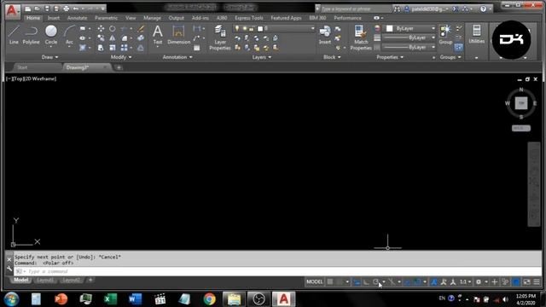Image resolution: width=546 pixels, height=307 pixels.
Task: Click the 2D Wireframe visual style label
Action: 40,78
